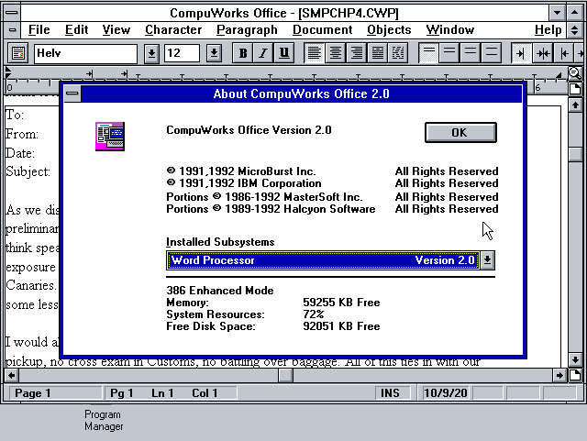This screenshot has width=587, height=441.
Task: Open the Help menu
Action: coord(548,30)
